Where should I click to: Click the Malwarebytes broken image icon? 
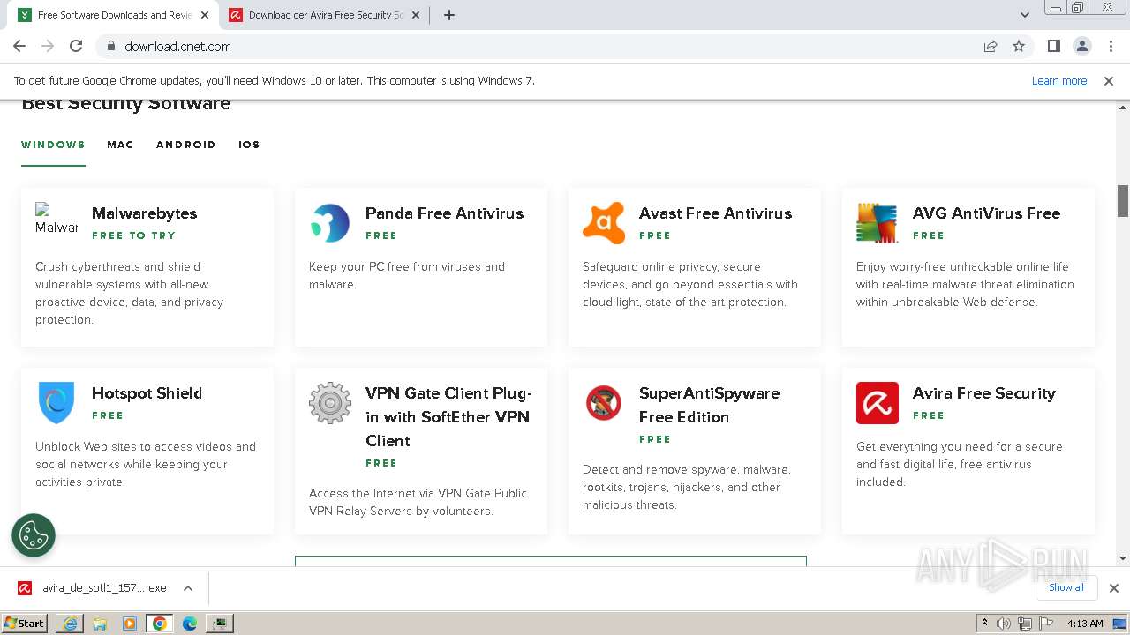[x=56, y=219]
